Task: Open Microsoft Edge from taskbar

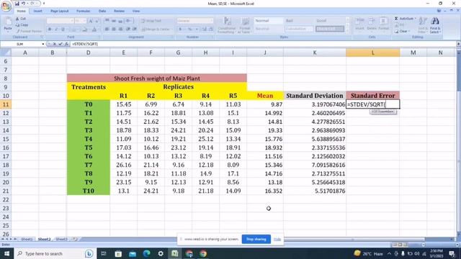Action: [x=146, y=253]
